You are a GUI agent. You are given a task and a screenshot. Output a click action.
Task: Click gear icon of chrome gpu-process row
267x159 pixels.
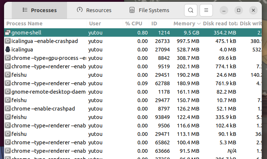click(x=8, y=58)
